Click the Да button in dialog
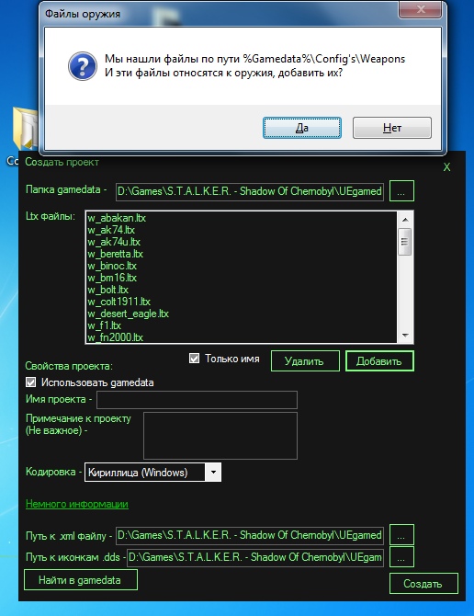This screenshot has height=616, width=474. pos(301,128)
